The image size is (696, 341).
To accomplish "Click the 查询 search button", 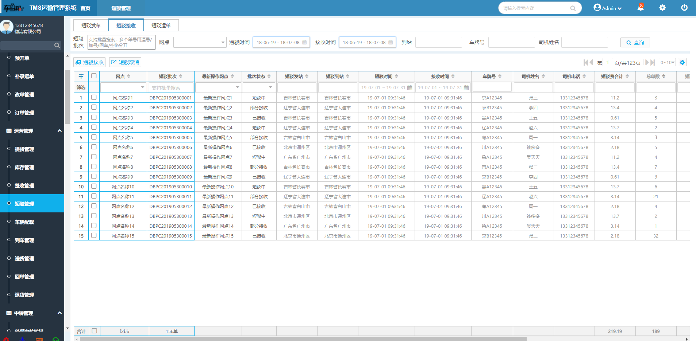I will [x=635, y=43].
